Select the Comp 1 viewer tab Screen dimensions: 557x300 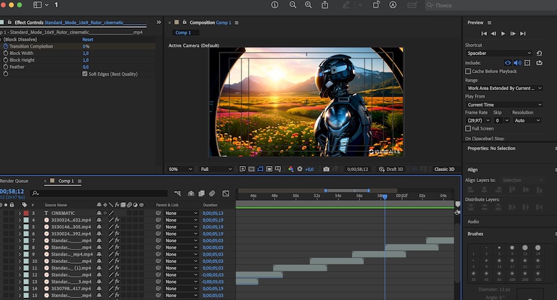(x=183, y=33)
